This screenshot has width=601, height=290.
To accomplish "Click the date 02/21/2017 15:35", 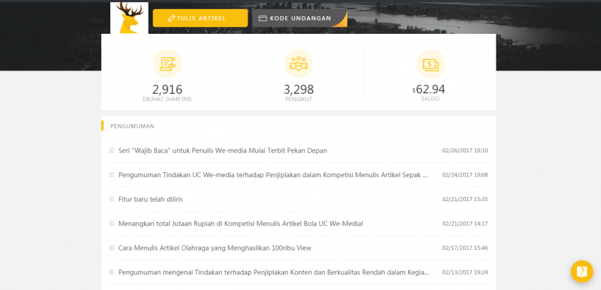I will [x=465, y=199].
